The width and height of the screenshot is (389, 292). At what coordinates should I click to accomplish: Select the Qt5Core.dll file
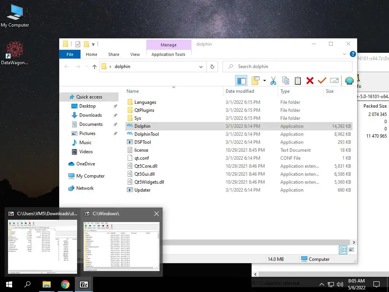pos(239,166)
